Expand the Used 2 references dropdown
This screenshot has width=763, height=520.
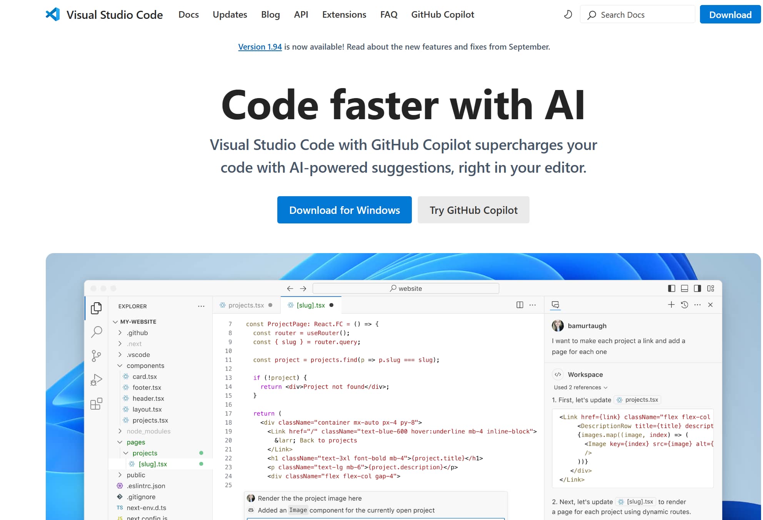click(x=580, y=387)
